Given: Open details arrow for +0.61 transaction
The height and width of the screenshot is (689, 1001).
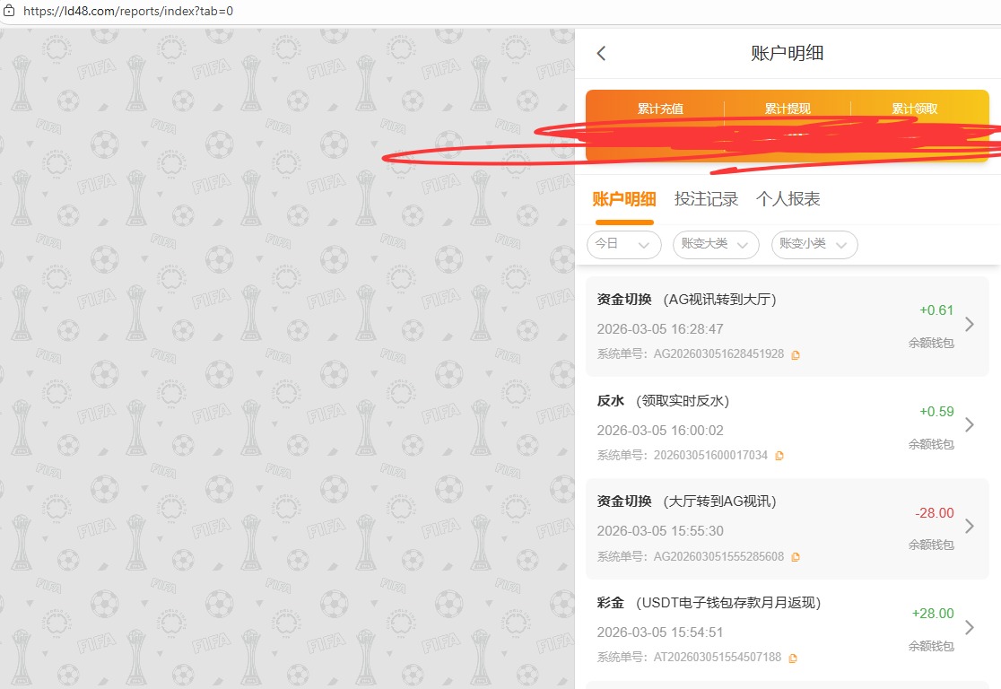Looking at the screenshot, I should tap(969, 324).
